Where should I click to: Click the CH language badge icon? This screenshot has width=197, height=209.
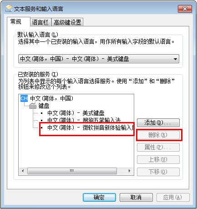tap(24, 98)
